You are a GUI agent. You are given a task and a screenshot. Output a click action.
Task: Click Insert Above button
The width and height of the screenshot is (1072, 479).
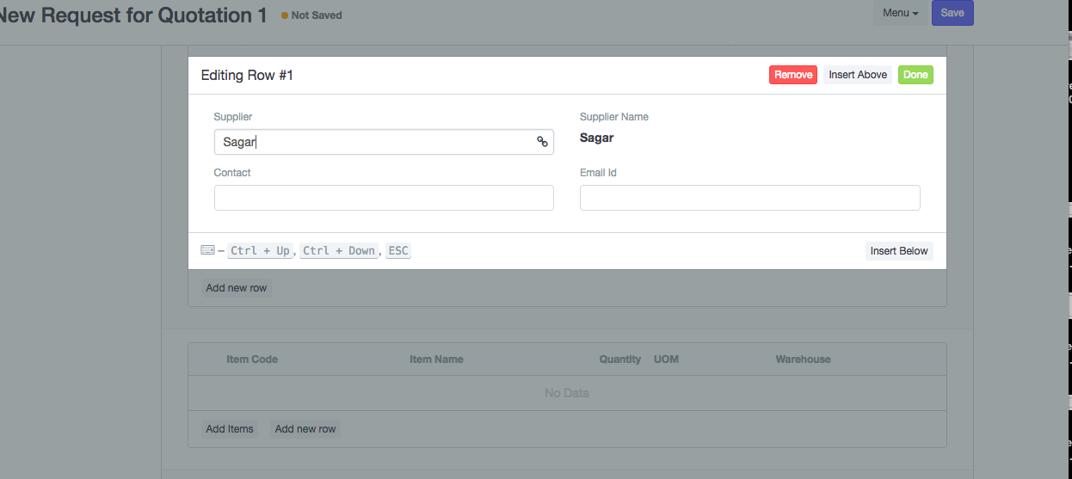(x=857, y=75)
